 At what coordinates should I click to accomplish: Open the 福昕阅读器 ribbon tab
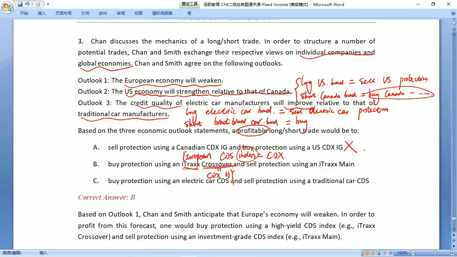click(x=162, y=13)
